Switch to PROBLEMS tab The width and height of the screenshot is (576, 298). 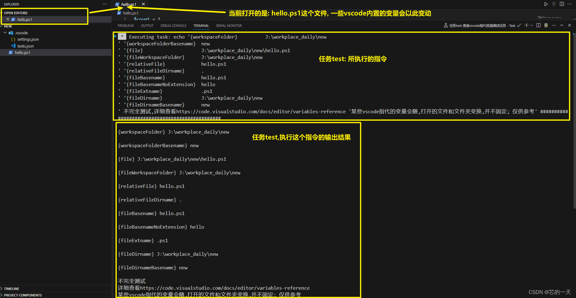(126, 26)
